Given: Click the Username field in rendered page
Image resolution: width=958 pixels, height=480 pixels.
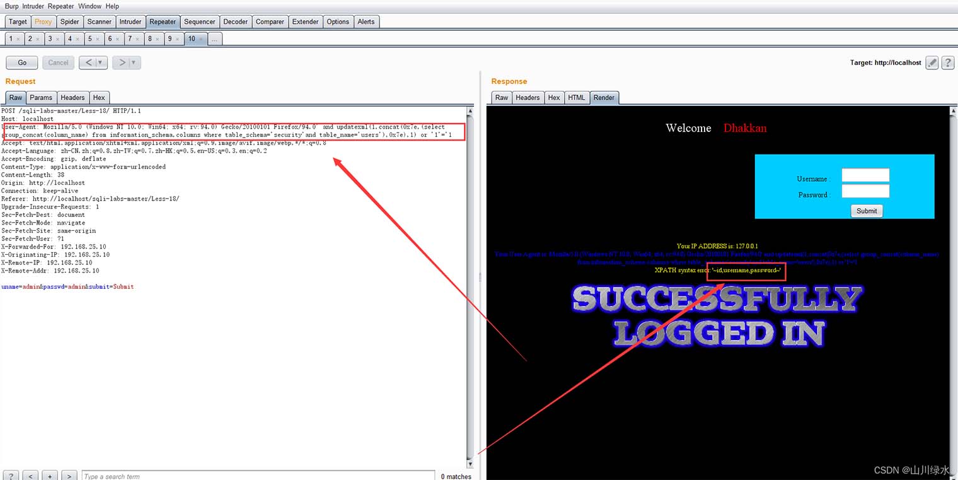Looking at the screenshot, I should click(865, 175).
